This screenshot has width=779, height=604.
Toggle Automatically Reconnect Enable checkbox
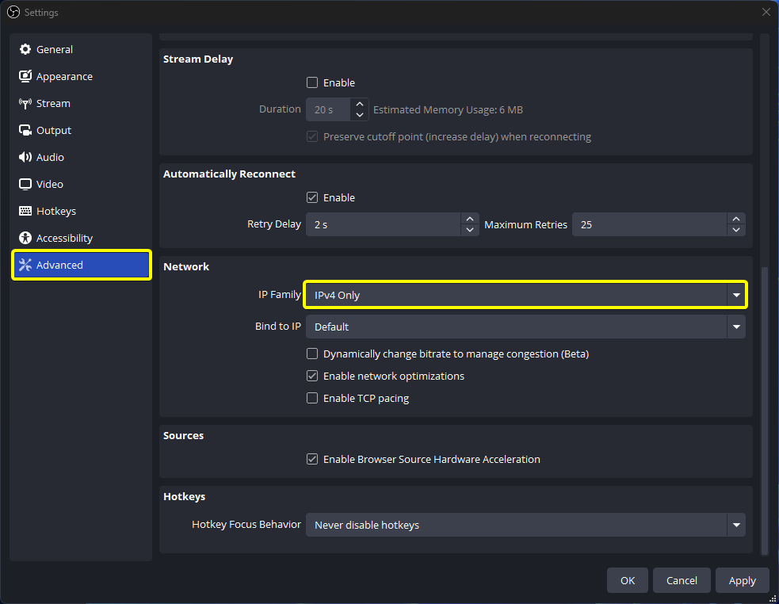point(312,197)
